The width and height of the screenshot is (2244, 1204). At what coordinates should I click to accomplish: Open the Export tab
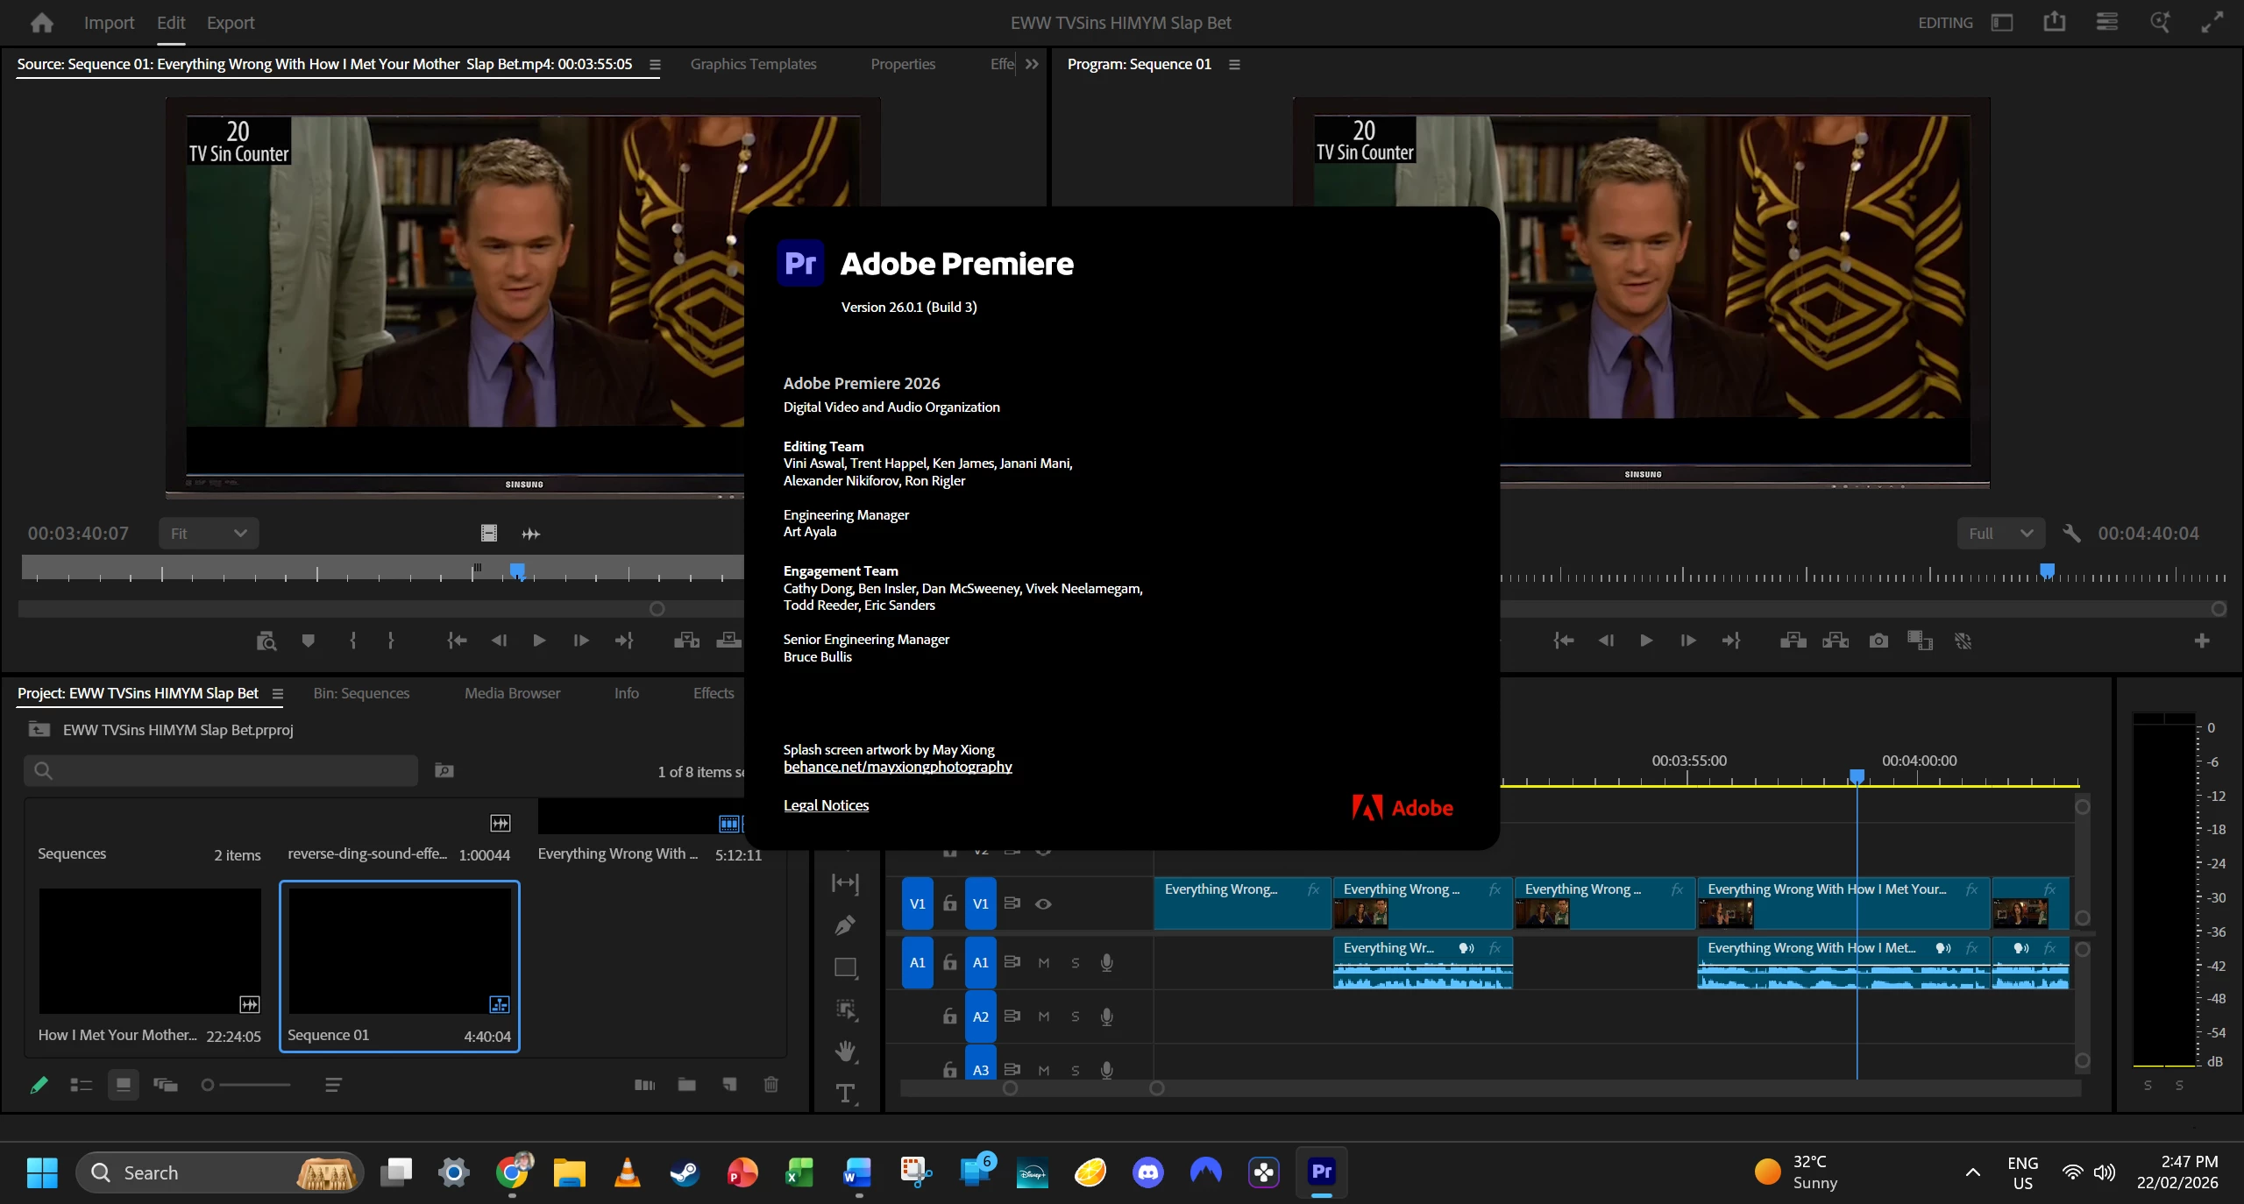(231, 23)
